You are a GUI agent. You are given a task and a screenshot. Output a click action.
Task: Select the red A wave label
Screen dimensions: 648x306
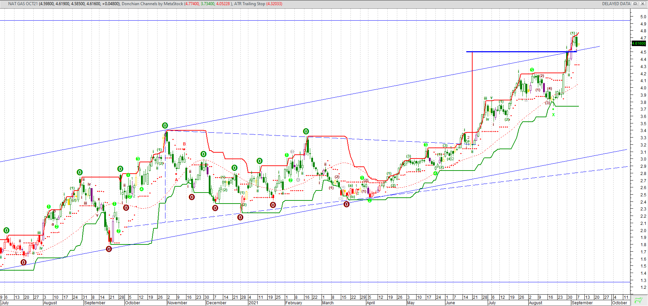point(176,180)
